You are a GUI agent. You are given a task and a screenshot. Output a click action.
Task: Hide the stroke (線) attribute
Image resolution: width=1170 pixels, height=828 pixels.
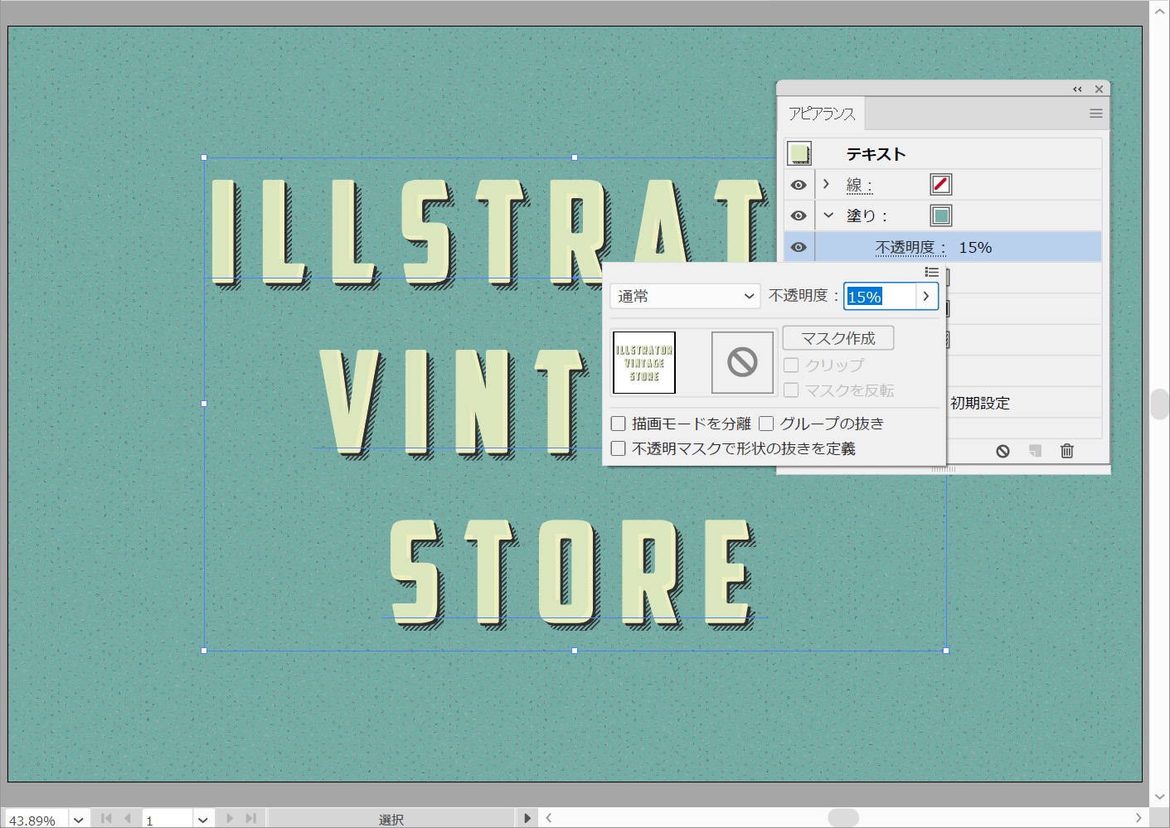point(799,185)
